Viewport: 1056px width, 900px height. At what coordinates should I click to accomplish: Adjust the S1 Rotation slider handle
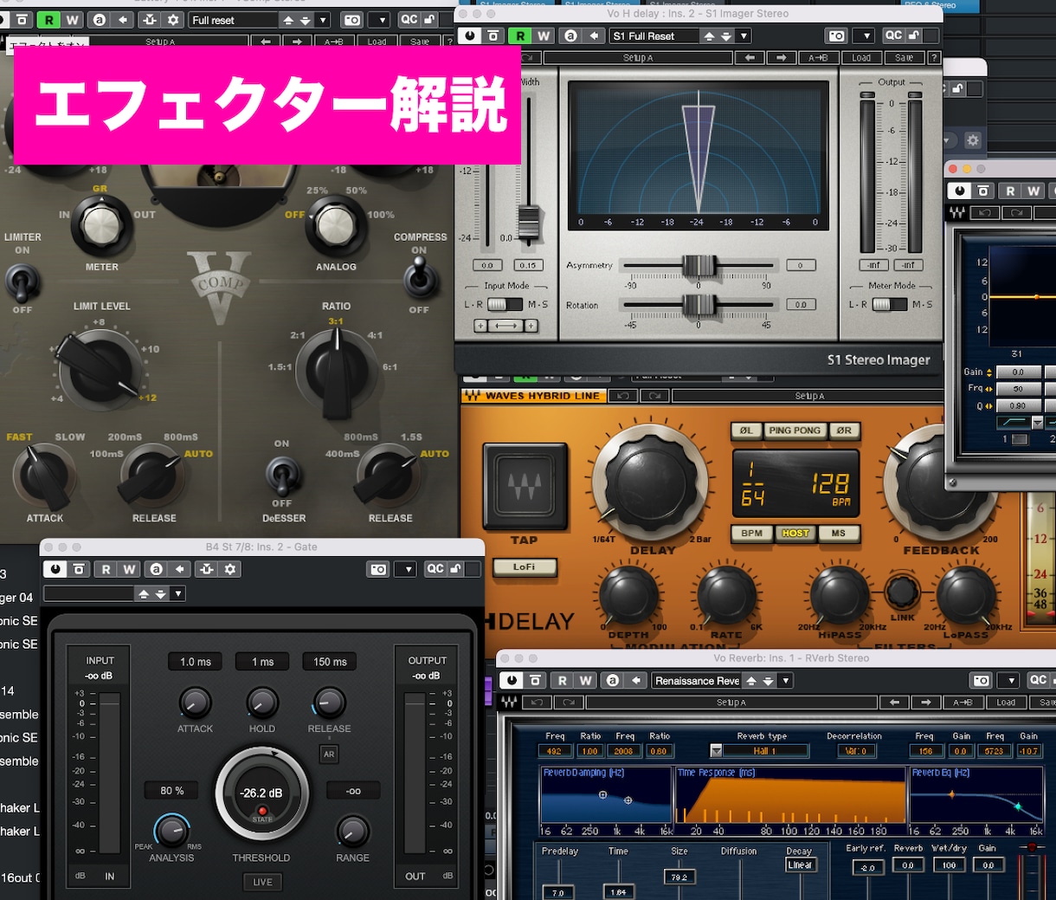699,305
